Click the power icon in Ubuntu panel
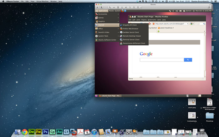 coord(194,11)
